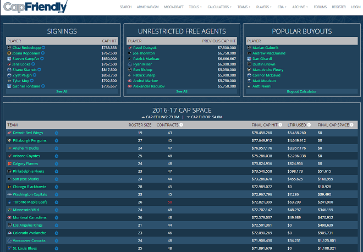Click the blue icon next to Arizona Coyotes
363x252 pixels.
pos(57,156)
